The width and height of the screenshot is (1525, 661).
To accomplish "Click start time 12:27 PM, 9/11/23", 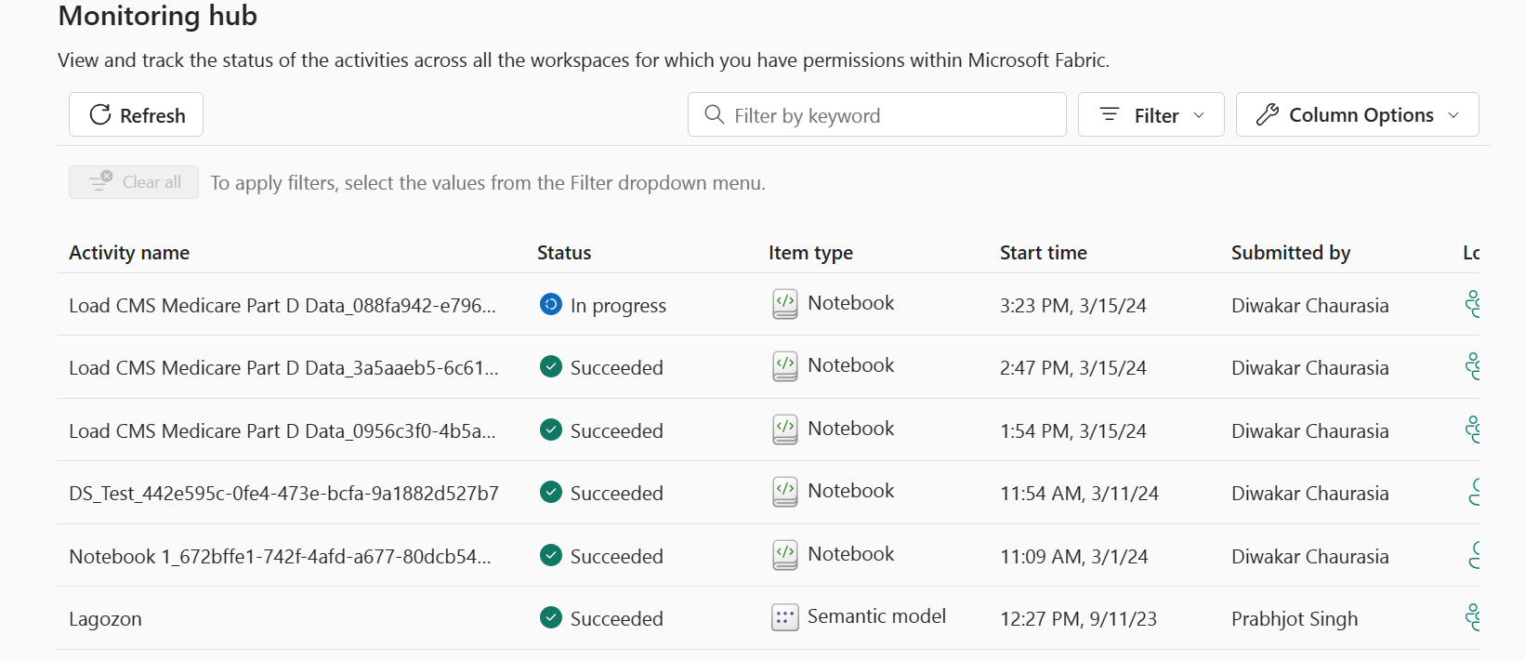I will (1078, 619).
